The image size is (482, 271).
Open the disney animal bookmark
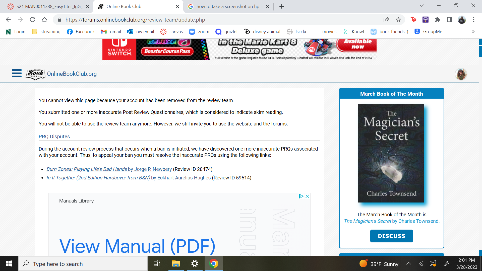(262, 31)
